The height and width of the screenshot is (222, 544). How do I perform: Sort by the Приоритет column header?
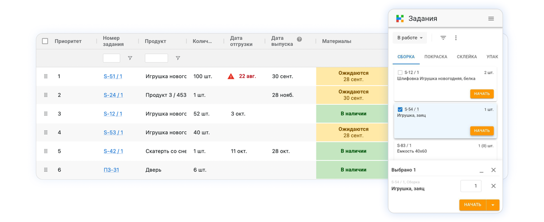[x=68, y=41]
